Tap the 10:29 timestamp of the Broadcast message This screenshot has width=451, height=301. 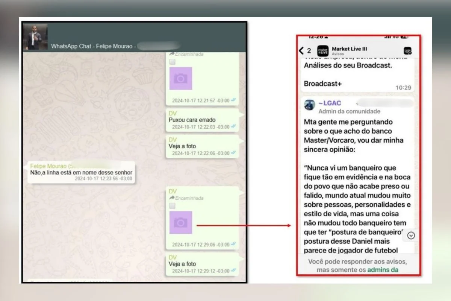[403, 88]
